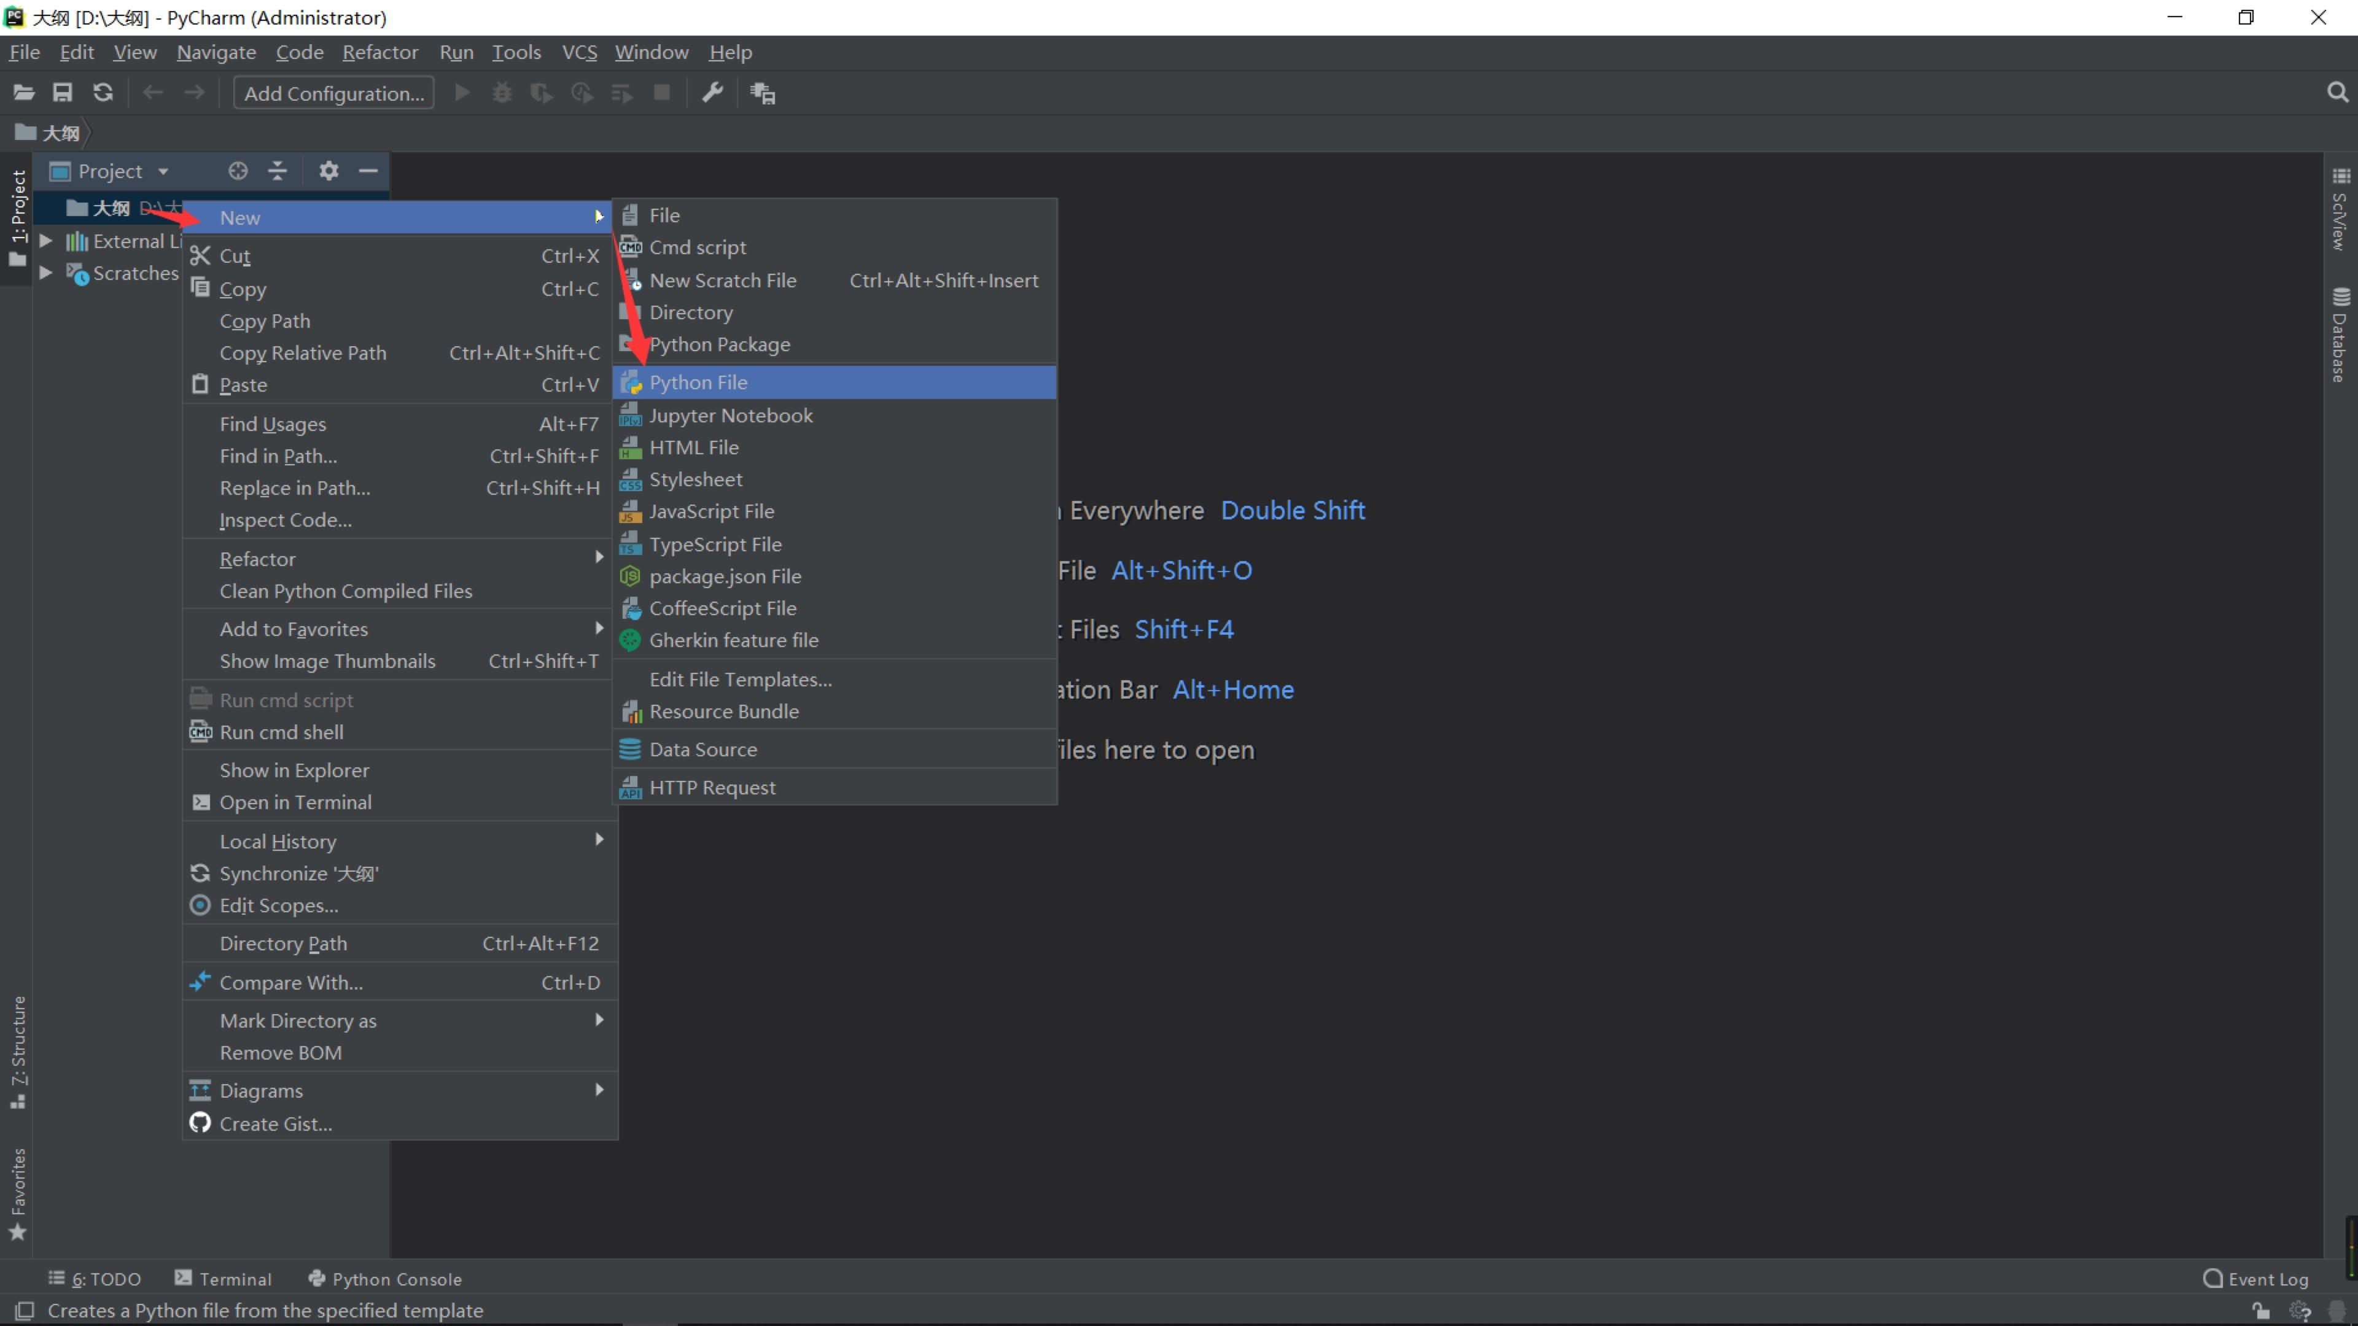This screenshot has height=1326, width=2358.
Task: Open the VCS menu
Action: click(x=580, y=52)
